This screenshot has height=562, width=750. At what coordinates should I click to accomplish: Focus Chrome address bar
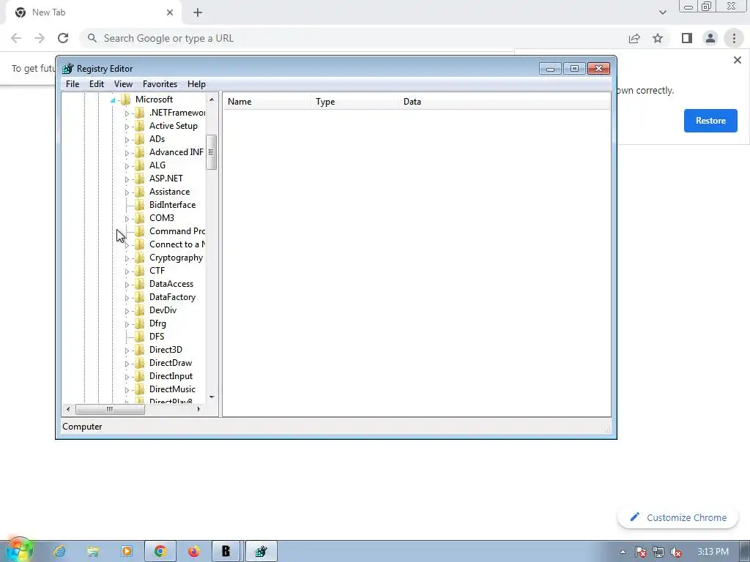click(354, 38)
